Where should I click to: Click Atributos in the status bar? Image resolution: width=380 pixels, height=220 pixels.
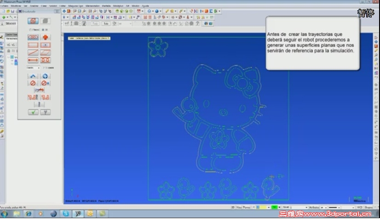tap(314, 208)
